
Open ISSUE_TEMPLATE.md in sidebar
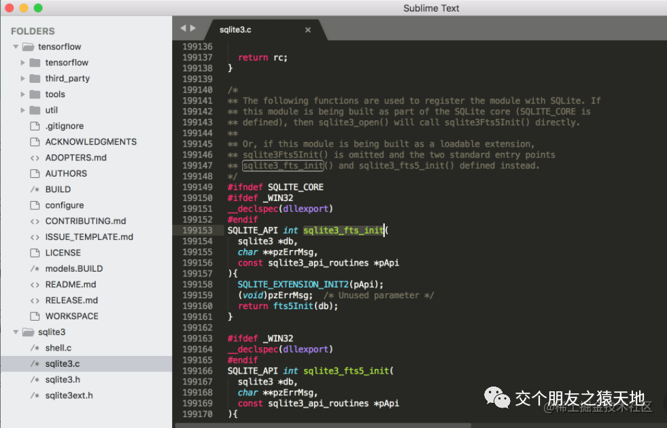click(89, 236)
